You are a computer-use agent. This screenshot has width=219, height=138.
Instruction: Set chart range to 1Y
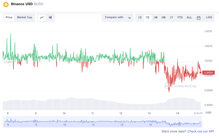pyautogui.click(x=171, y=17)
